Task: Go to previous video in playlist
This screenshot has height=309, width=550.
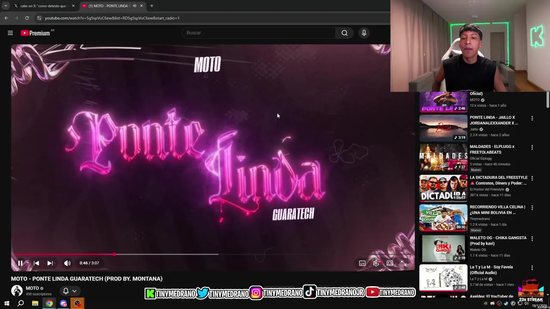Action: (x=36, y=263)
